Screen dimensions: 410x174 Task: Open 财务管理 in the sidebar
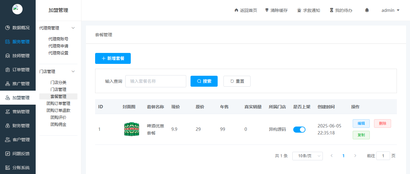pos(18,126)
